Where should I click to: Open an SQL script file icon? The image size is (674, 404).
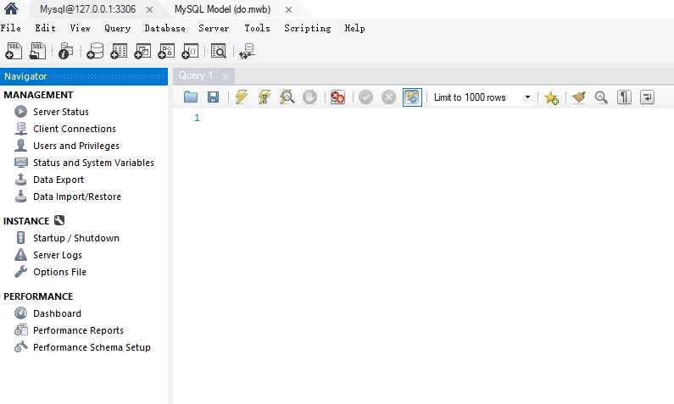(37, 51)
